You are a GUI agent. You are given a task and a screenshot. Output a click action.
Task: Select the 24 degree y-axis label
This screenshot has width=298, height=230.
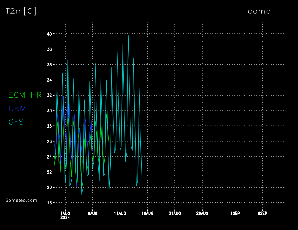[49, 157]
